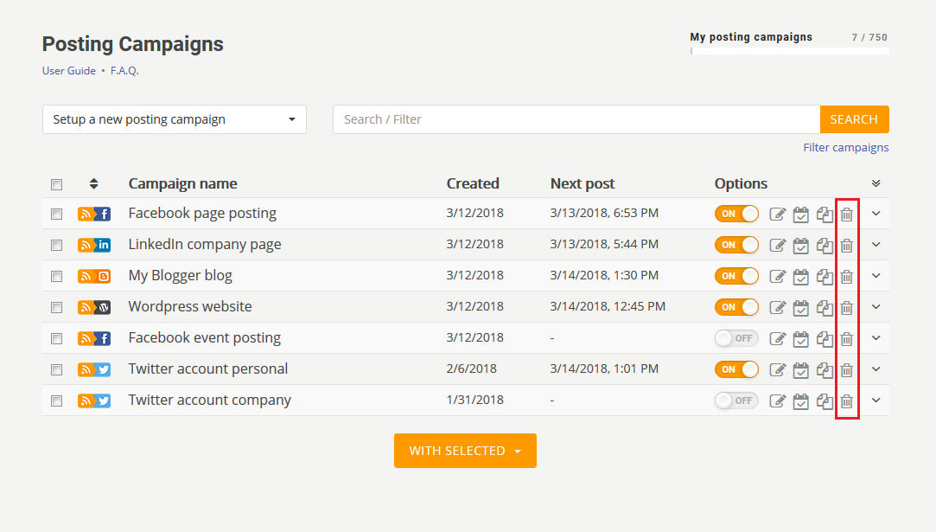936x532 pixels.
Task: Expand the LinkedIn company page row
Action: tap(876, 245)
